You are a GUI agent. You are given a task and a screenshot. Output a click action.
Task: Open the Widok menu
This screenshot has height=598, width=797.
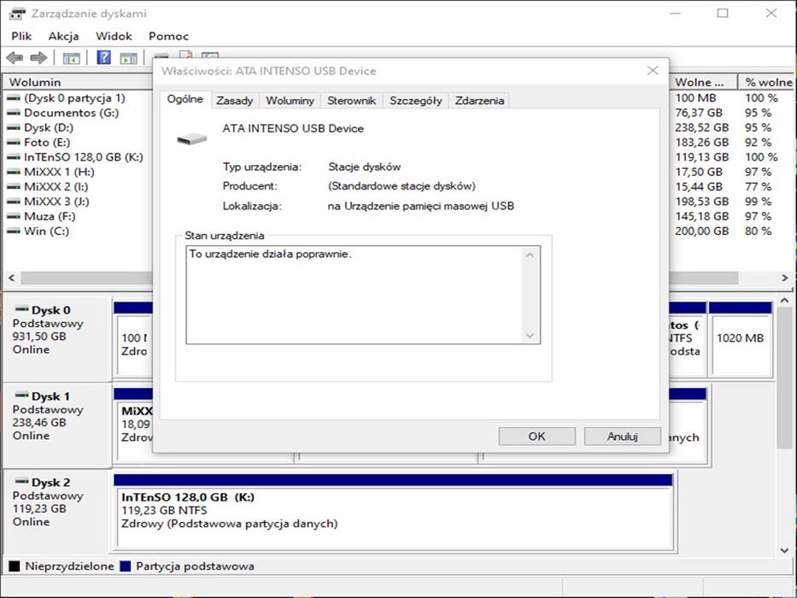[114, 36]
